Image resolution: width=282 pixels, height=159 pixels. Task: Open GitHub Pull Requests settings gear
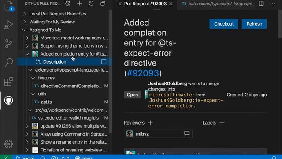point(68,4)
